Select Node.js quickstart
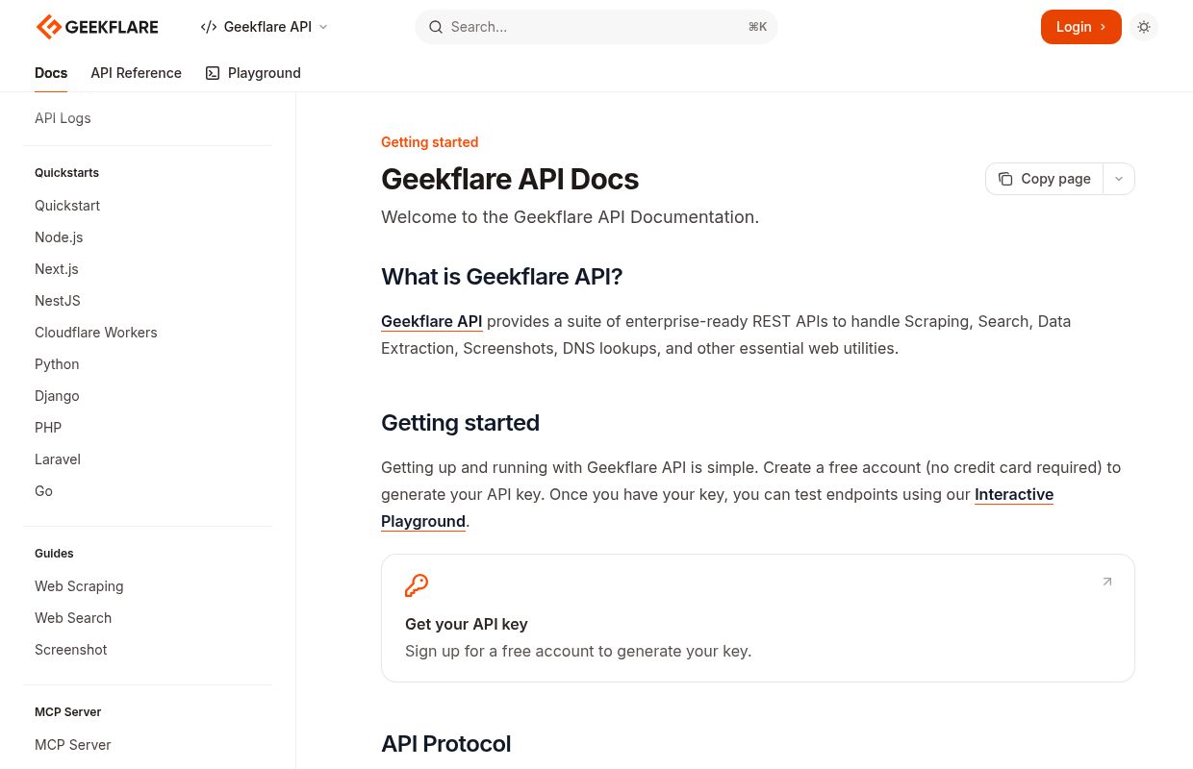Image resolution: width=1193 pixels, height=769 pixels. pyautogui.click(x=59, y=237)
